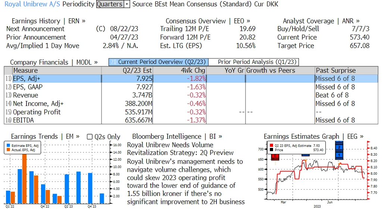Image resolution: width=382 pixels, height=209 pixels.
Task: Click the Forward 12M P/E value 20.82
Action: click(248, 37)
